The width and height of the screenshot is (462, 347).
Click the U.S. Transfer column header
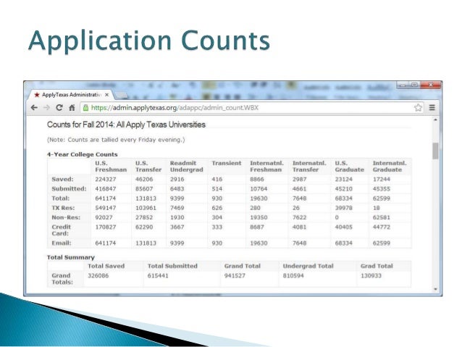click(x=148, y=167)
